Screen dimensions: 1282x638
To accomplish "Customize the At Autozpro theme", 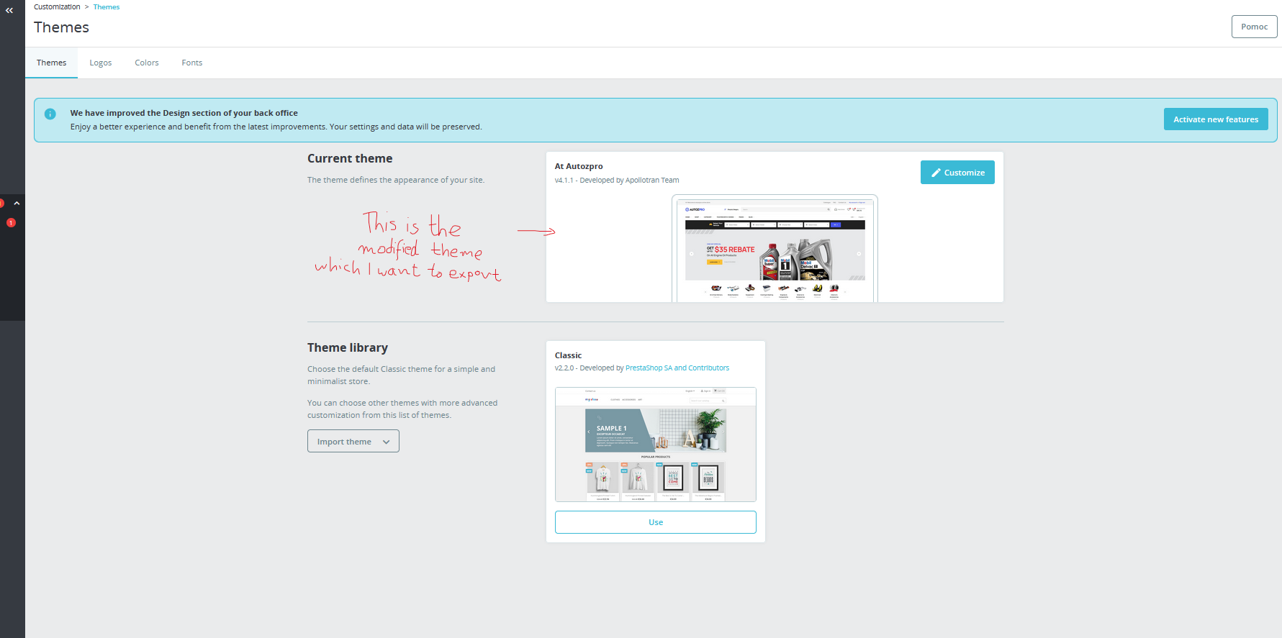I will [x=957, y=173].
